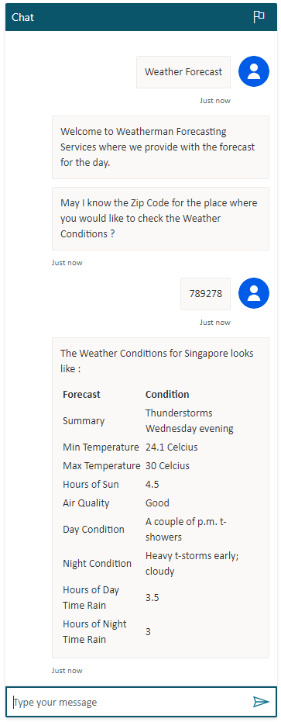Click the Zip Code question message

[x=160, y=219]
